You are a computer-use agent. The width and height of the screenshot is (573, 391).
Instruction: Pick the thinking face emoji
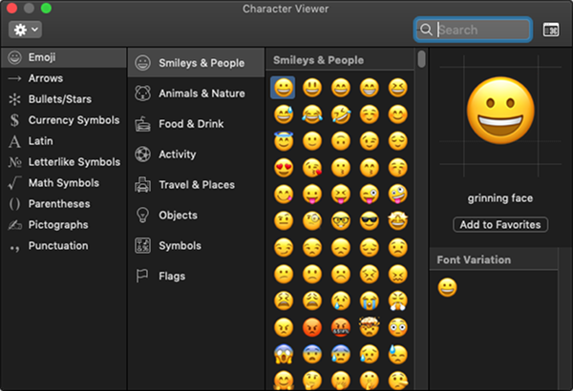click(x=312, y=381)
